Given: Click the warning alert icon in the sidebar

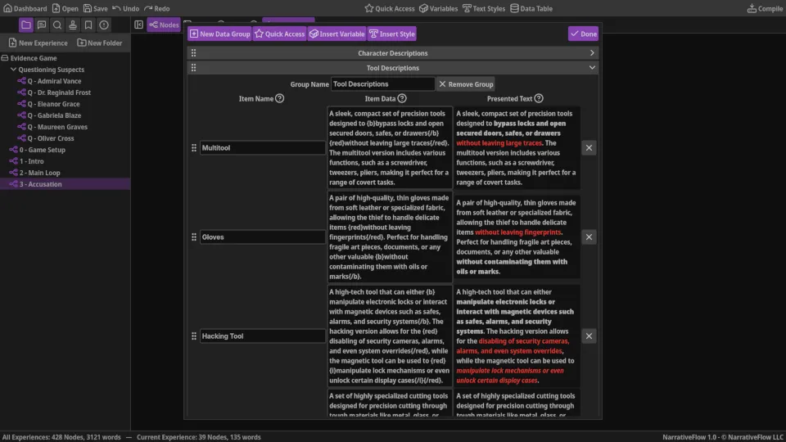Looking at the screenshot, I should coord(104,25).
